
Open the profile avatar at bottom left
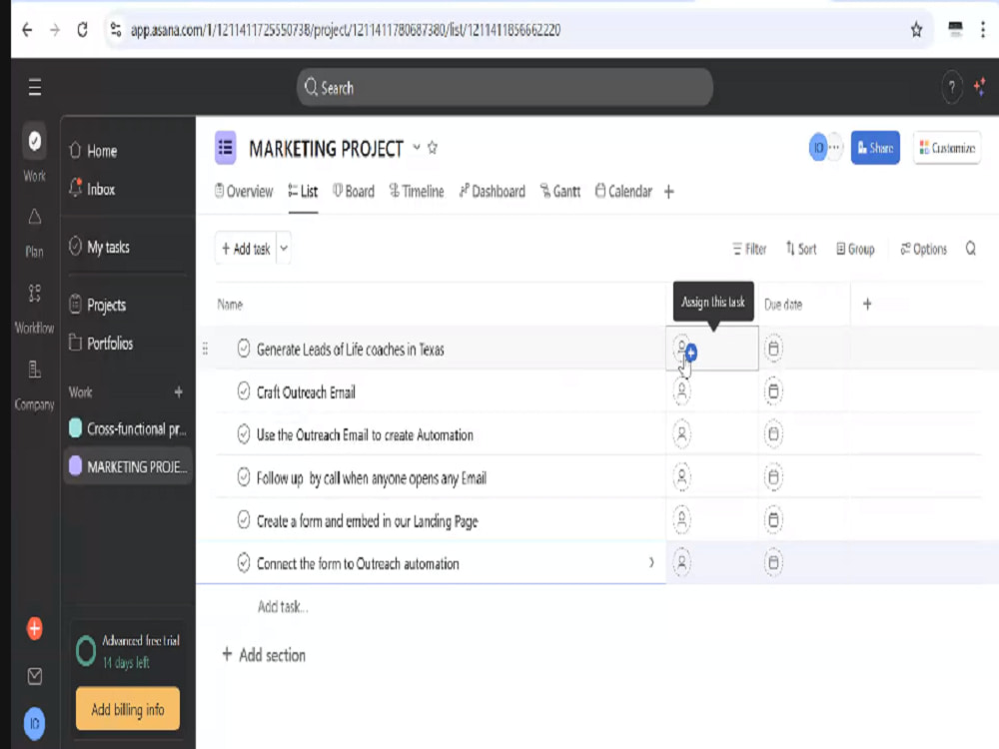click(x=34, y=723)
